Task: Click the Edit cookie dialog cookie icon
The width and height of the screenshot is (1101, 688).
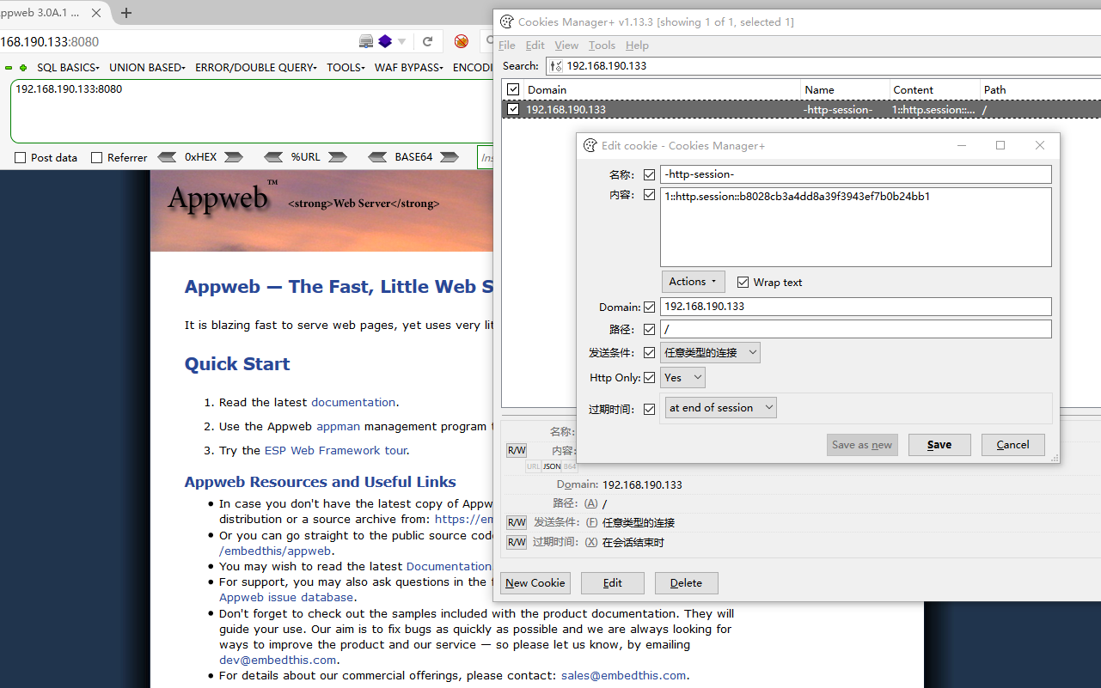Action: [590, 146]
